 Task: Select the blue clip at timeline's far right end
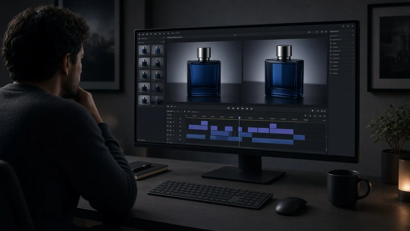point(299,137)
